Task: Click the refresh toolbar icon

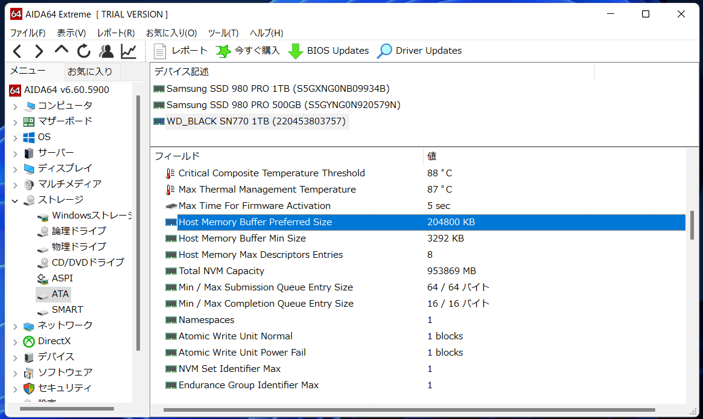Action: [x=84, y=51]
